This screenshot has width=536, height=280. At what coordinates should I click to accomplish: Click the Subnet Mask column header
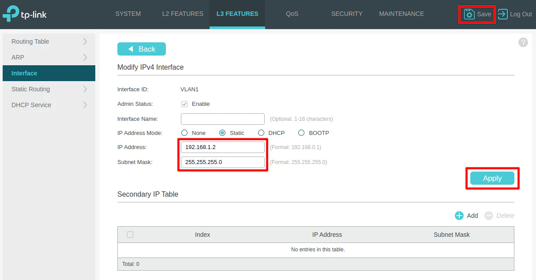tap(452, 235)
